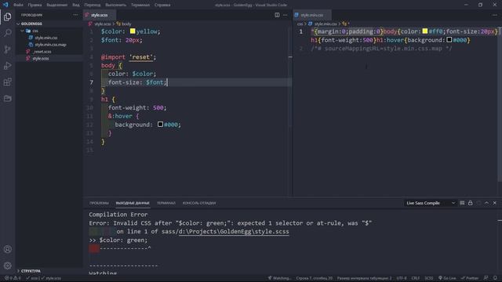This screenshot has height=282, width=502.
Task: Switch to КОНСОЛЬ ОТЛАДКИ panel tab
Action: click(198, 203)
